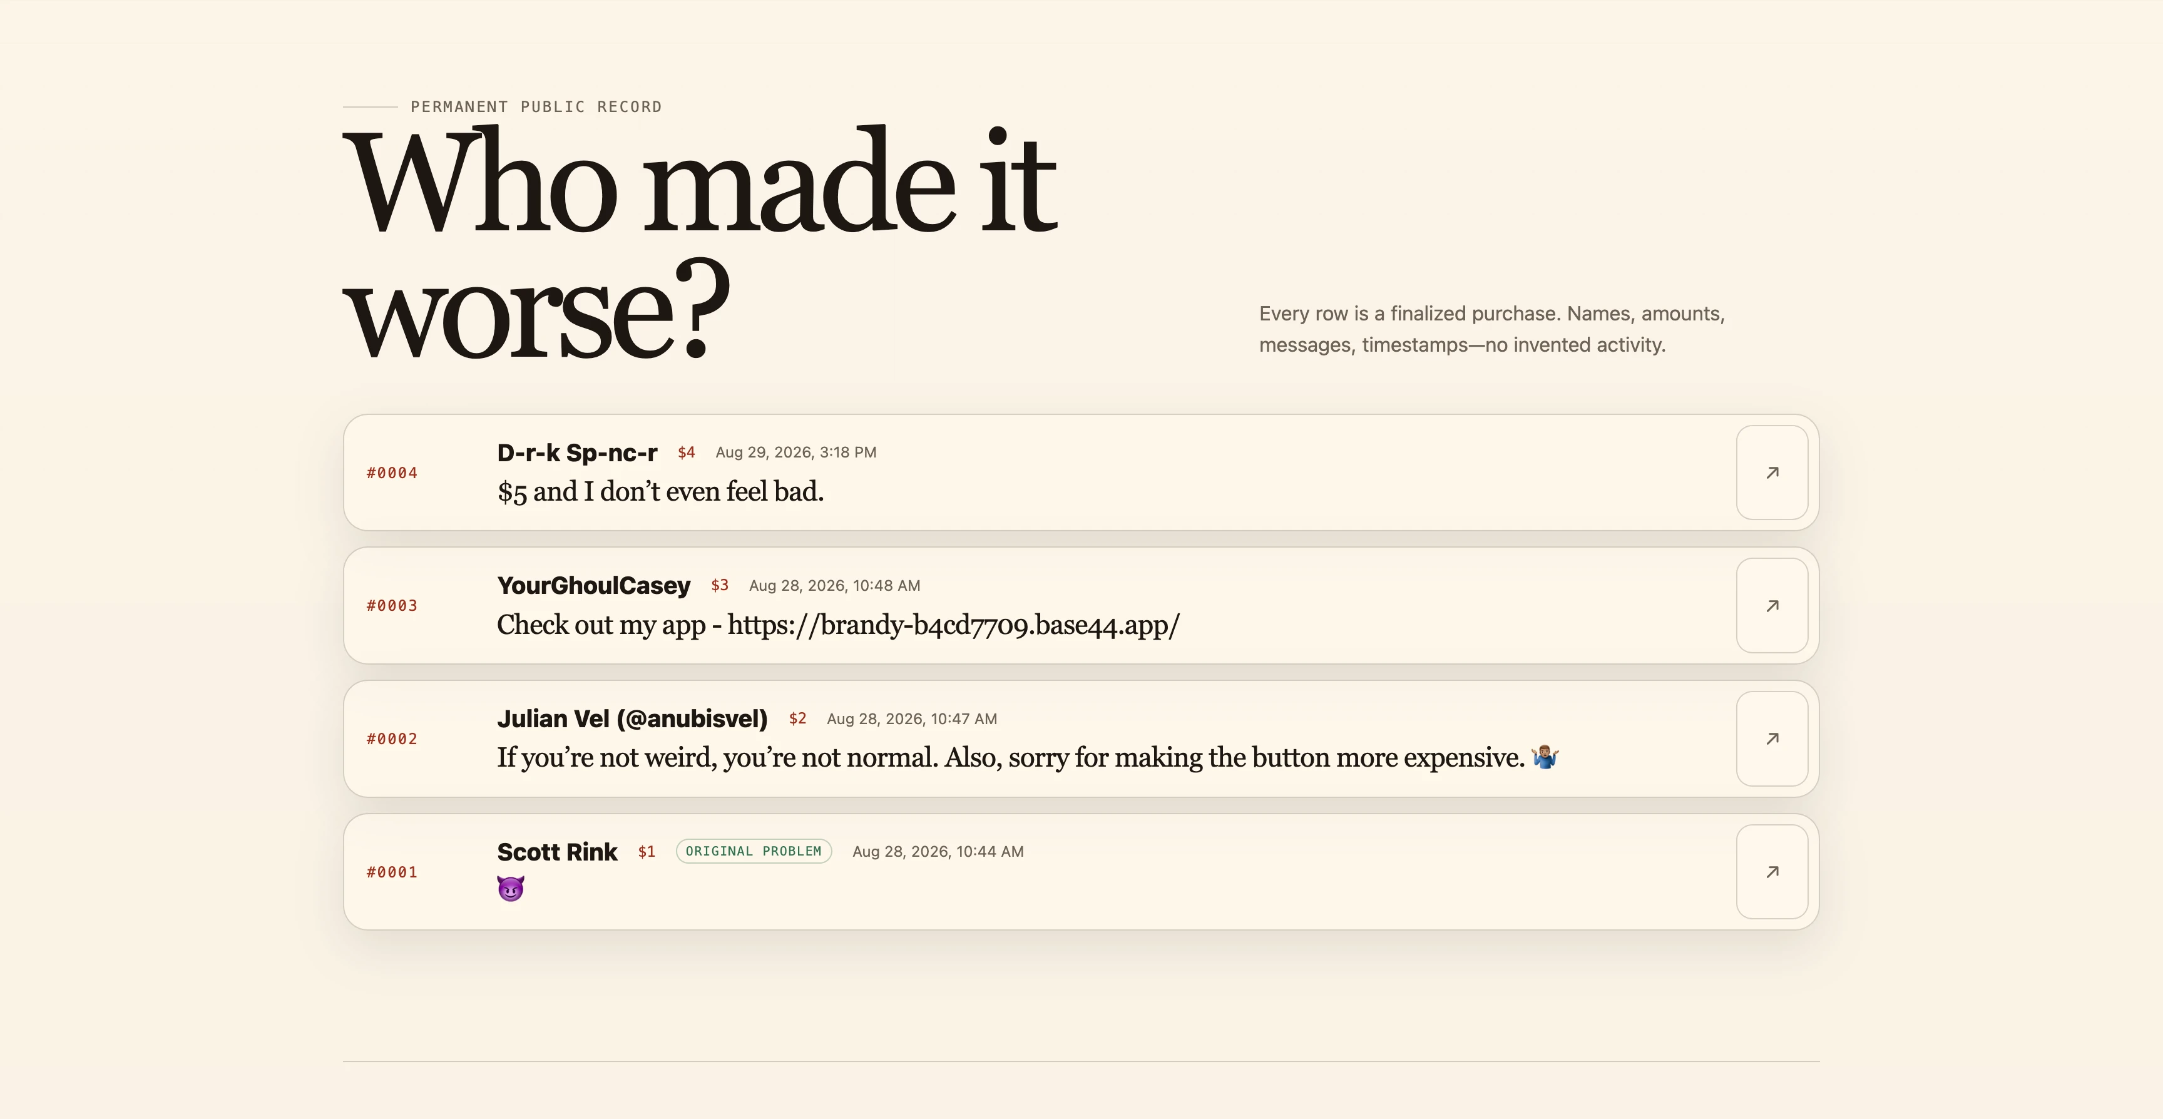Click D-r-k Sp-nc-r name

(577, 452)
